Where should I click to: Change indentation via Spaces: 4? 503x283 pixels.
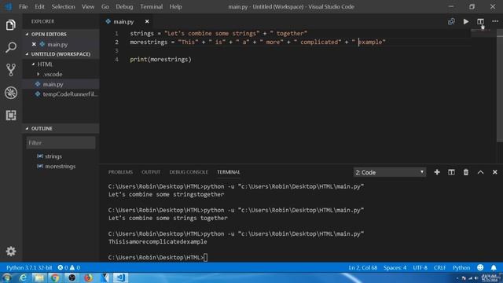pos(395,267)
